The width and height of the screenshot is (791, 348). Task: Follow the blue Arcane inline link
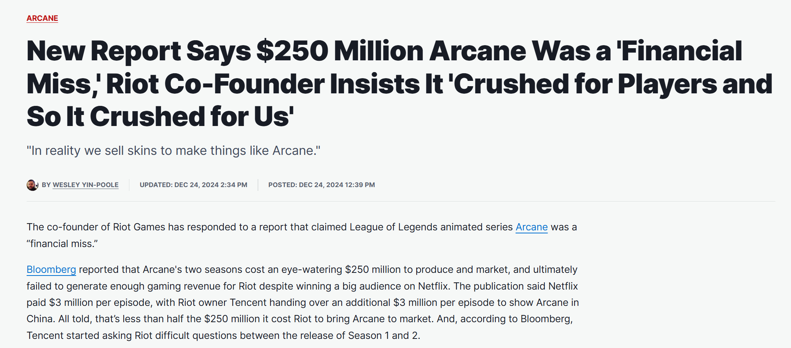click(x=532, y=227)
